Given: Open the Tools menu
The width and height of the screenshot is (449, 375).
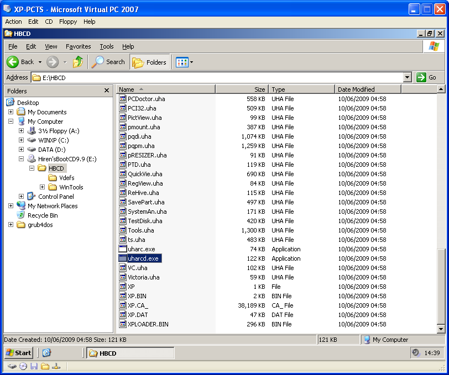Looking at the screenshot, I should coord(107,46).
